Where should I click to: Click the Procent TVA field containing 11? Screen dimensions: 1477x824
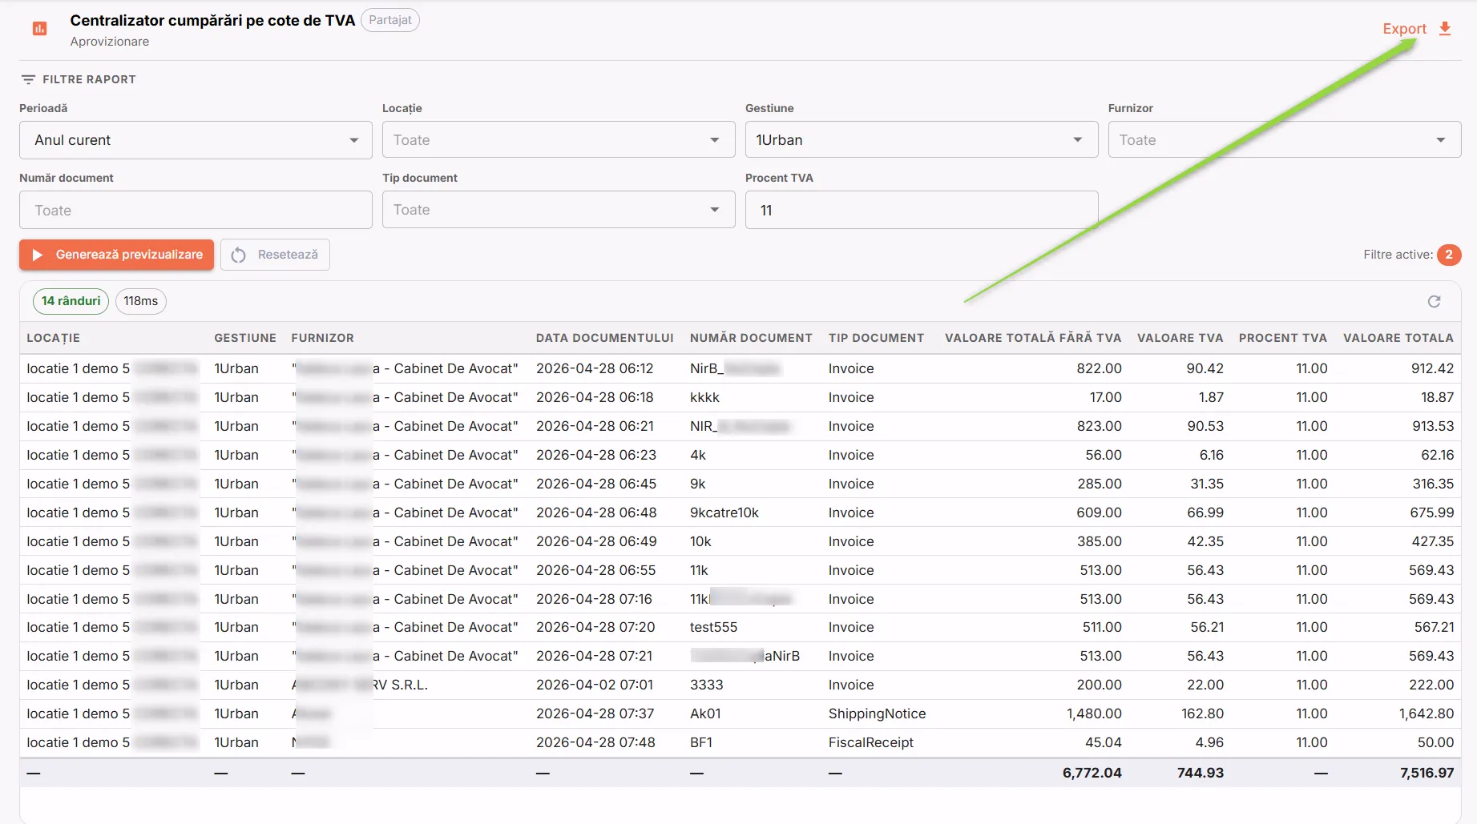click(x=922, y=210)
